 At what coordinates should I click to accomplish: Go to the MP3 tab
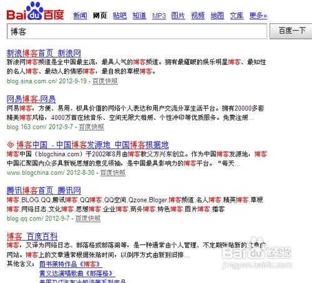coord(159,16)
